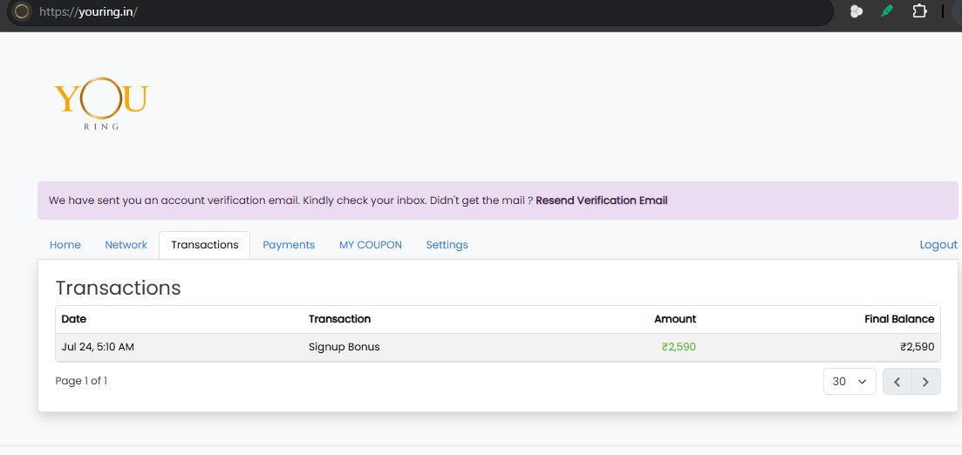Image resolution: width=962 pixels, height=455 pixels.
Task: Click the Date column header
Action: 73,319
